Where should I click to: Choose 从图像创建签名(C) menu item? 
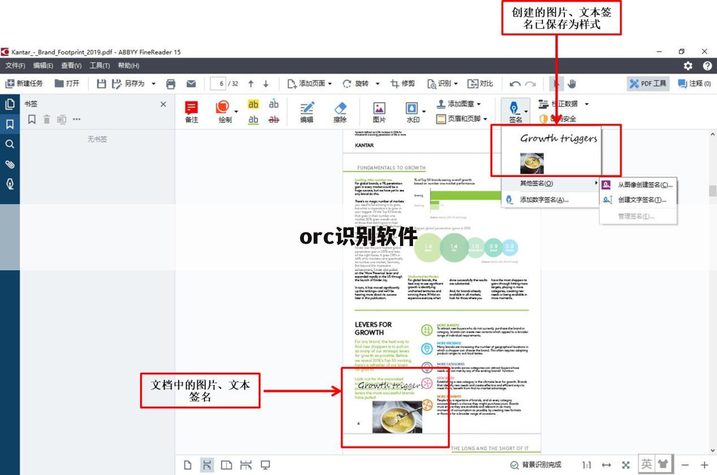click(x=638, y=185)
